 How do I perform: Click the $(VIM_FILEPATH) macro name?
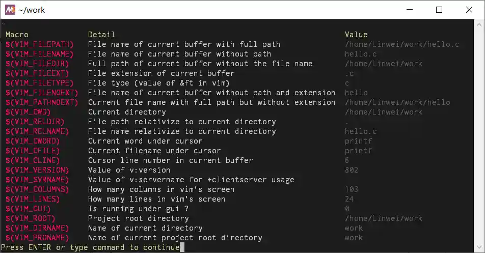point(40,44)
